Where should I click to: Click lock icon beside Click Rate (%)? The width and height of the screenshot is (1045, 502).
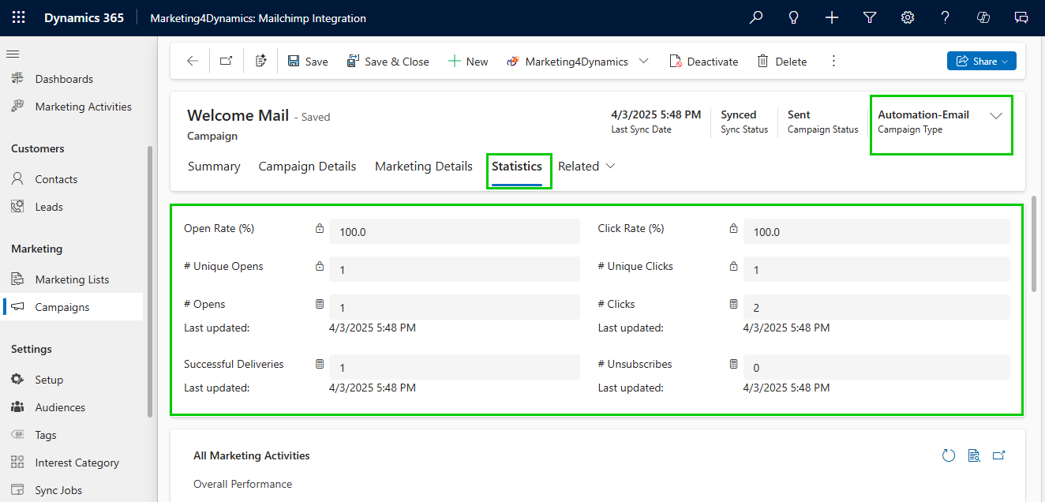733,228
